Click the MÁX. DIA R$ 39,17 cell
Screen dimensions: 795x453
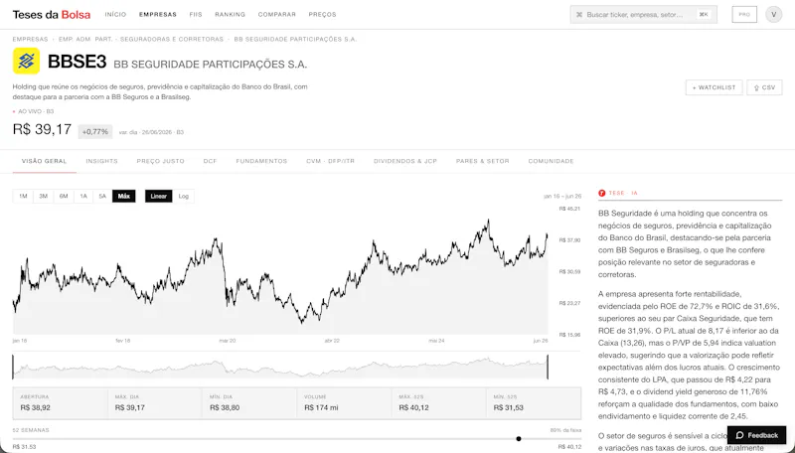click(155, 403)
